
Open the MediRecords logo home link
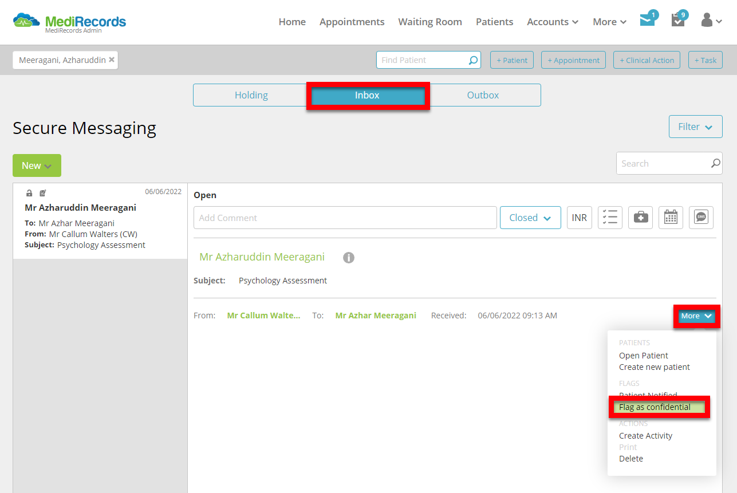[x=69, y=22]
